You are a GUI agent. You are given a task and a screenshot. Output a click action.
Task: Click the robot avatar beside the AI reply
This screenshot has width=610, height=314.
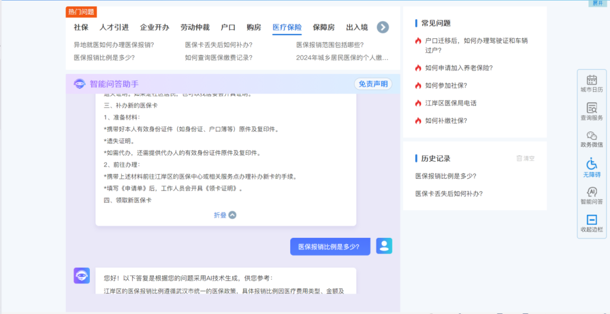pyautogui.click(x=81, y=276)
